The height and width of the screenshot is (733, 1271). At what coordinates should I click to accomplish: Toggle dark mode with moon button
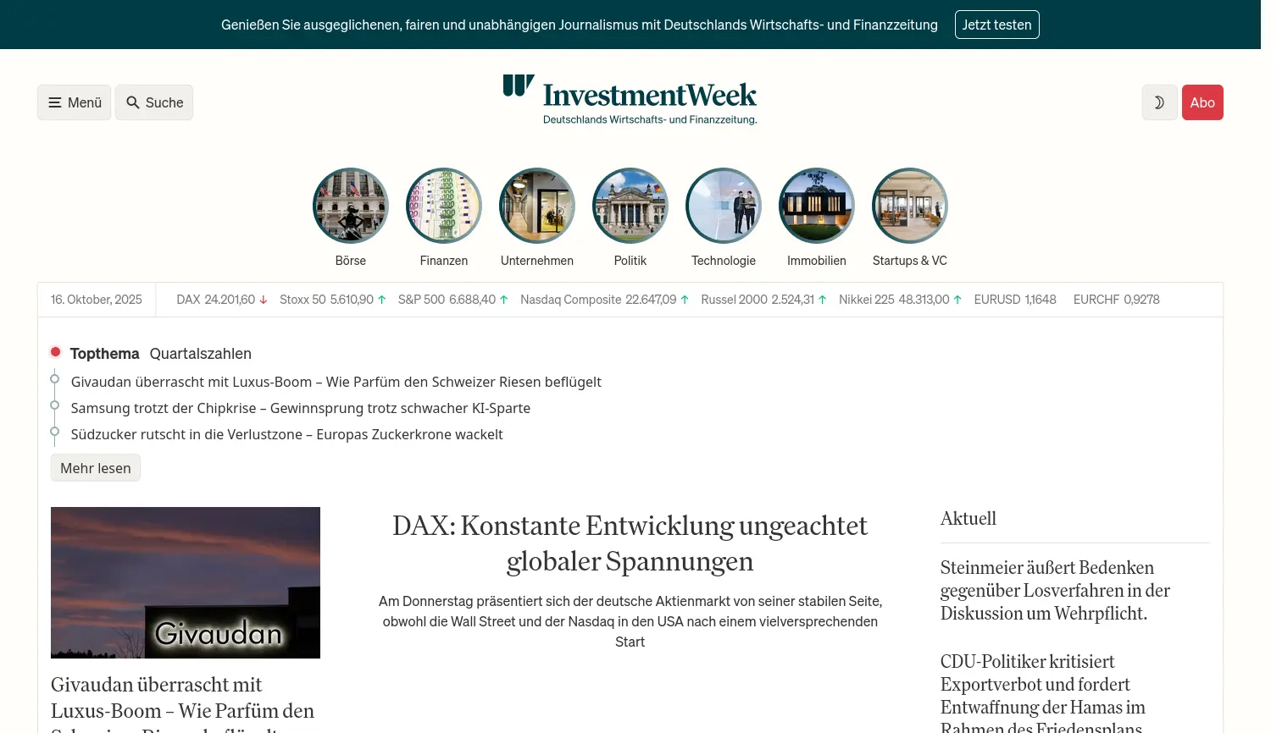[1158, 102]
